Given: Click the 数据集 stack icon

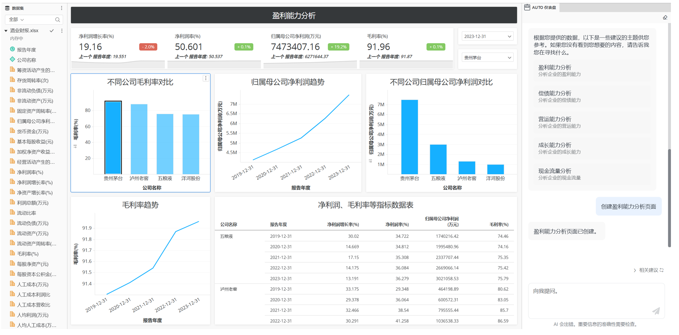Looking at the screenshot, I should coord(7,8).
